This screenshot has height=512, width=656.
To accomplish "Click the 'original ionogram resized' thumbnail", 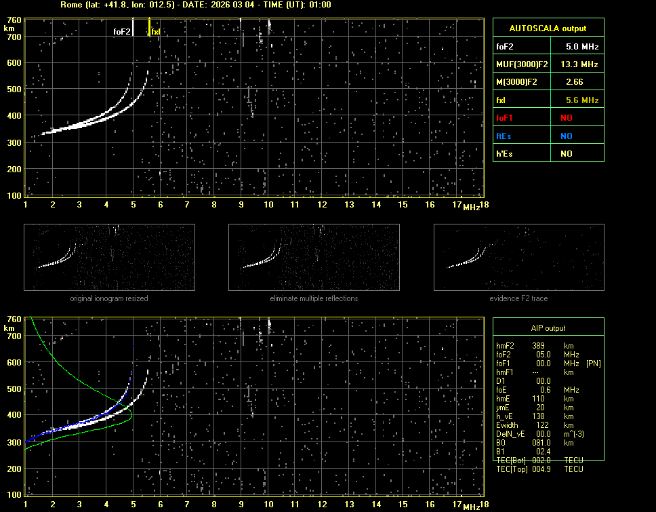I will click(109, 257).
